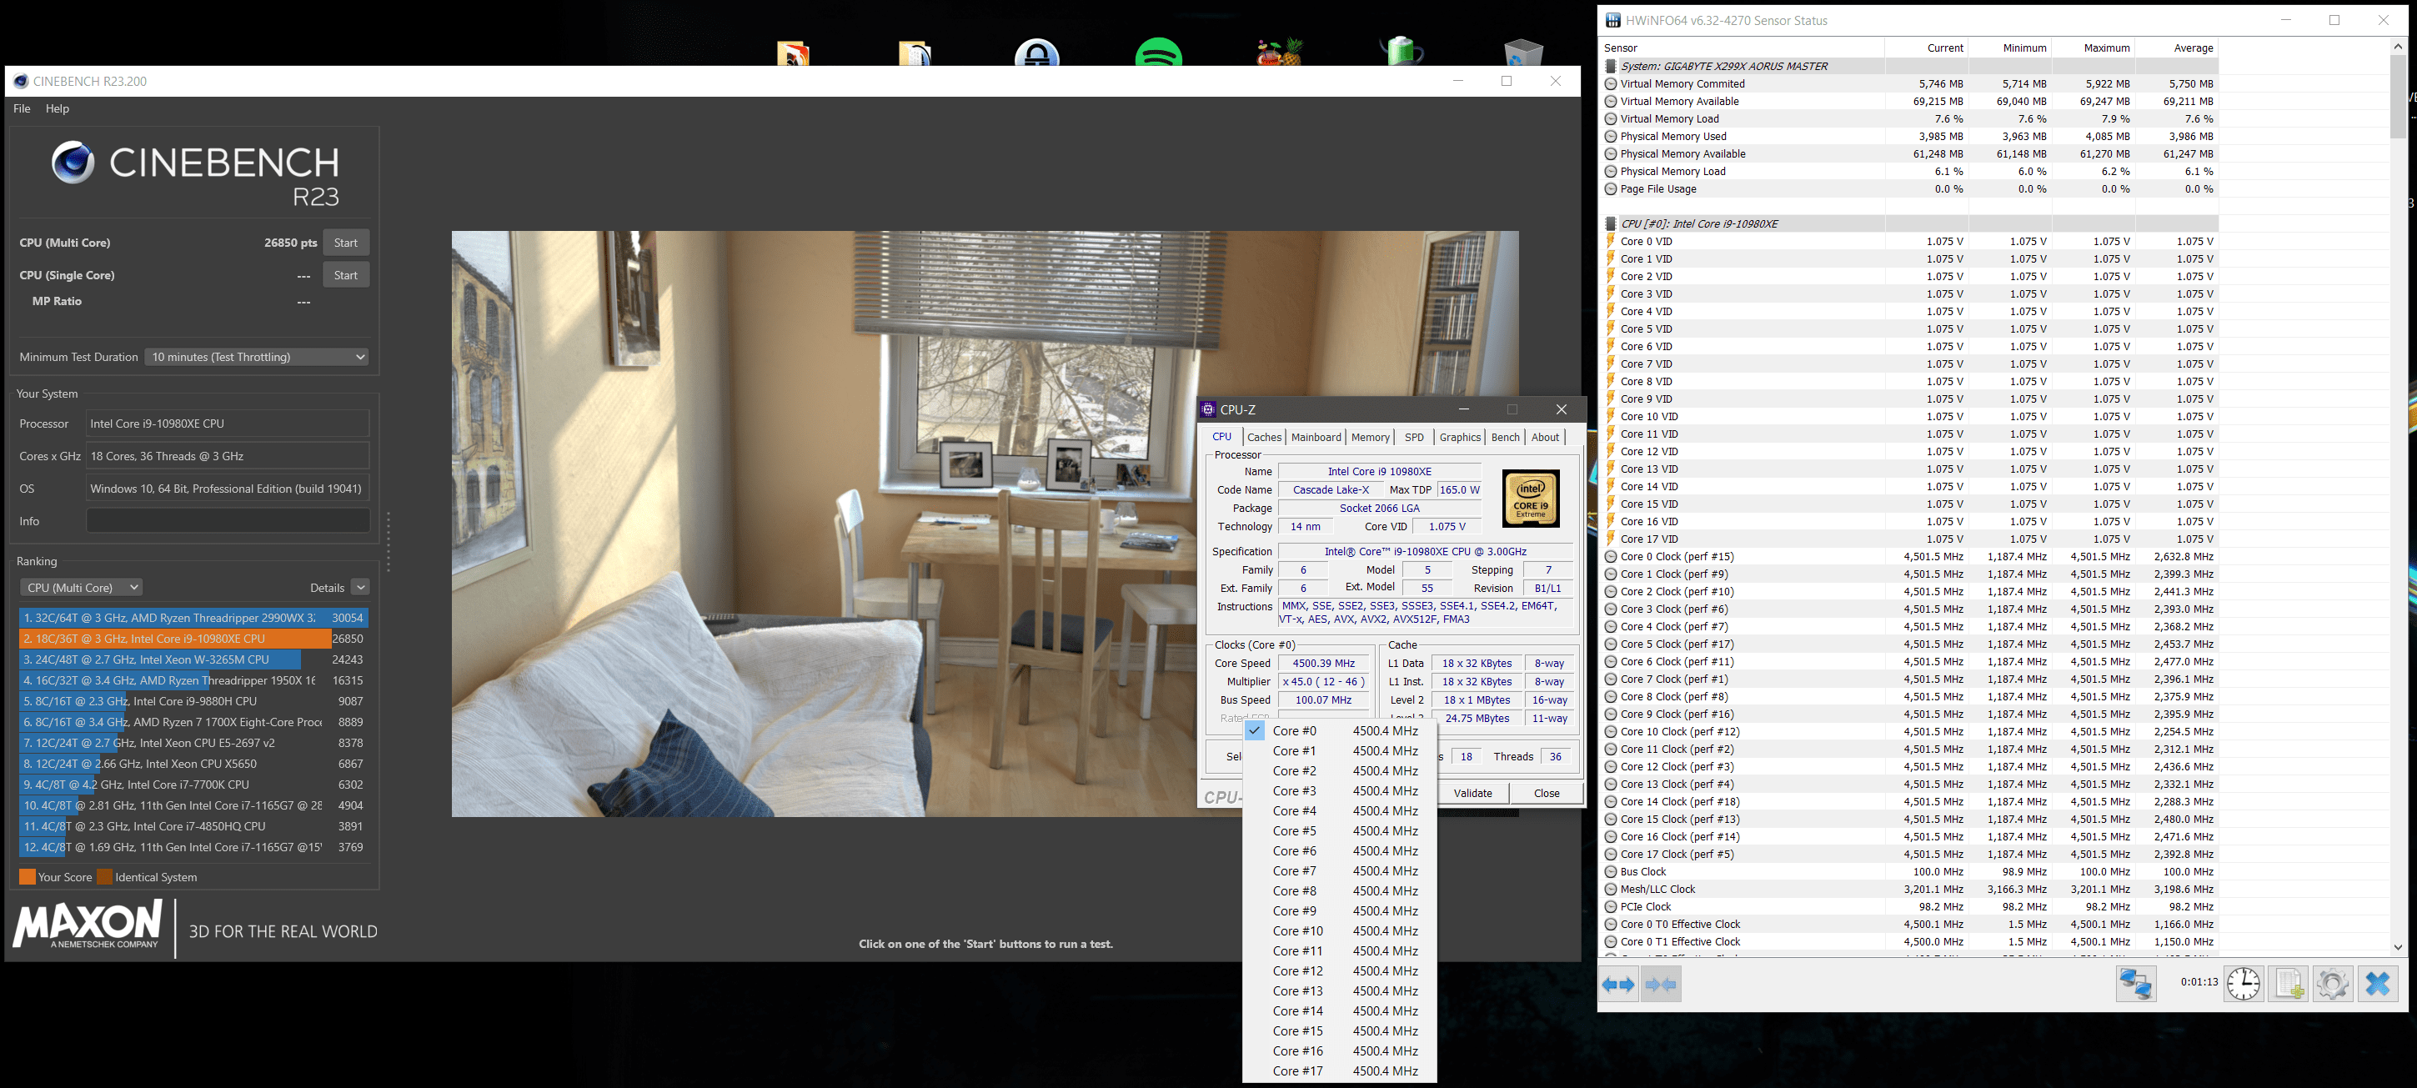Switch to CPU-Z Bench tab
This screenshot has height=1088, width=2417.
[x=1505, y=437]
